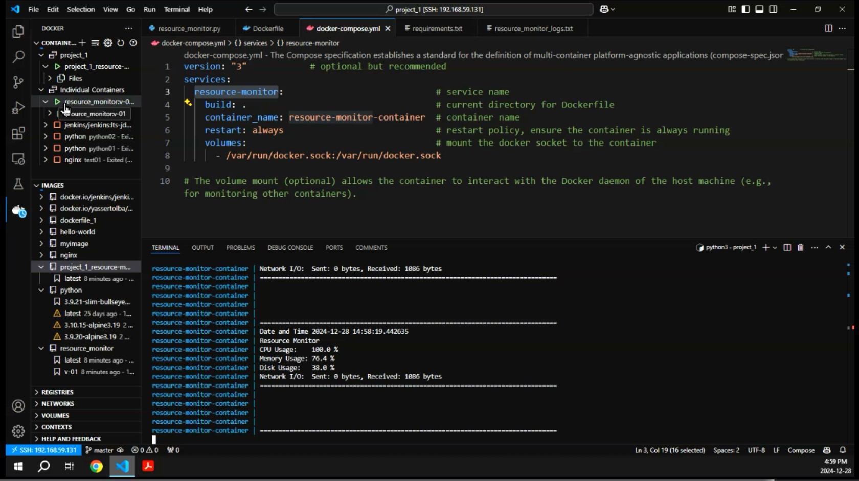Click the new terminal plus icon
The height and width of the screenshot is (481, 859).
765,248
